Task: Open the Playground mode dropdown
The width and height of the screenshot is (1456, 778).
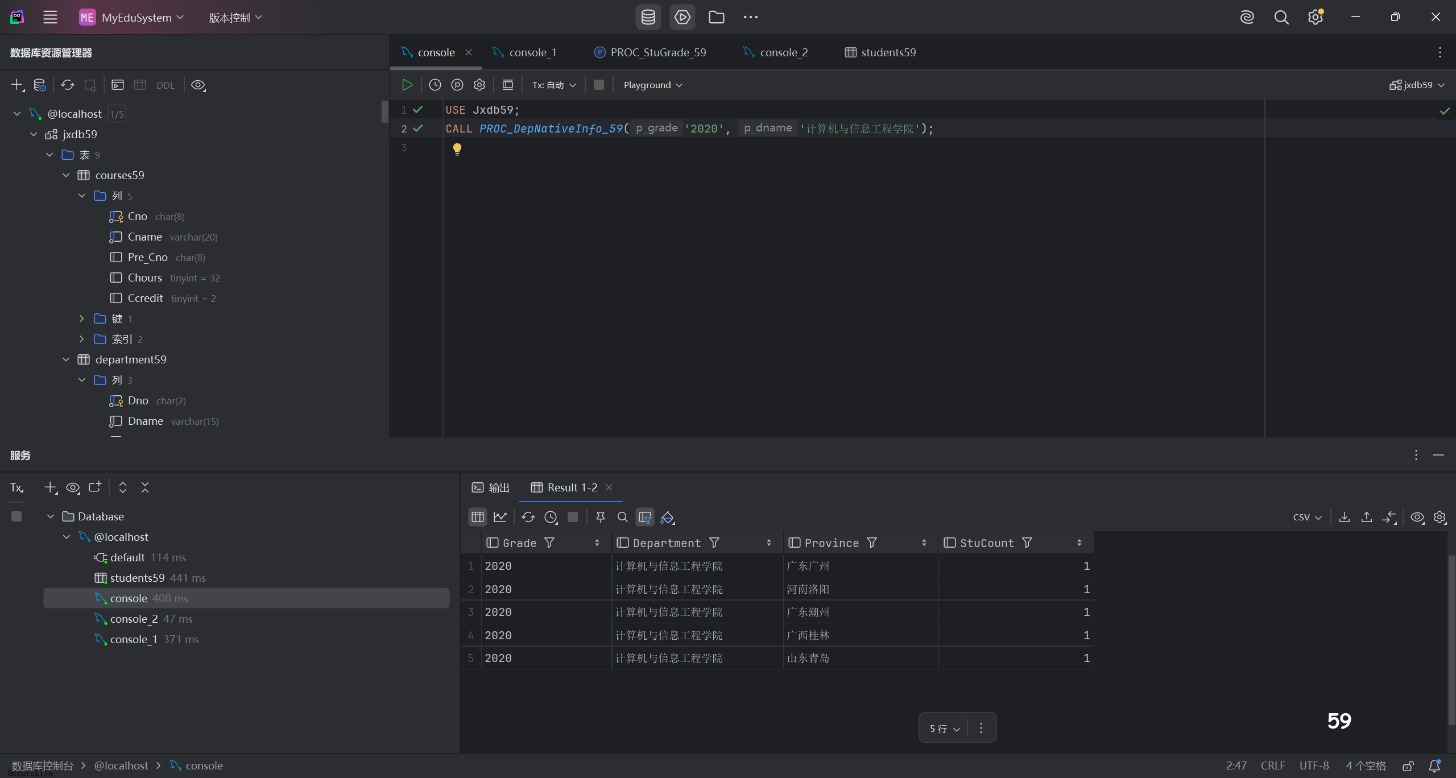Action: tap(652, 85)
